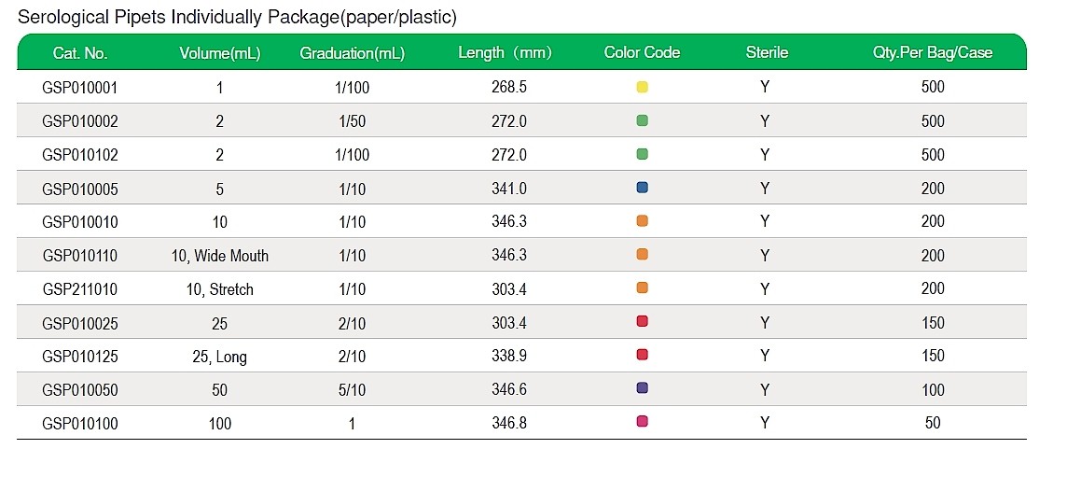
Task: Click the pink color swatch for GSP010100
Action: click(642, 422)
